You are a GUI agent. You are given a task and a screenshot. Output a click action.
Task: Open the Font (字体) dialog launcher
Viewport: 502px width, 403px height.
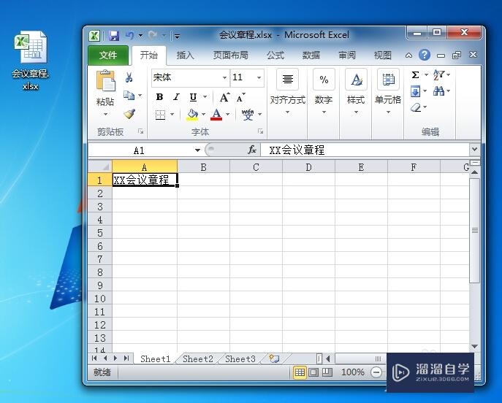(261, 131)
